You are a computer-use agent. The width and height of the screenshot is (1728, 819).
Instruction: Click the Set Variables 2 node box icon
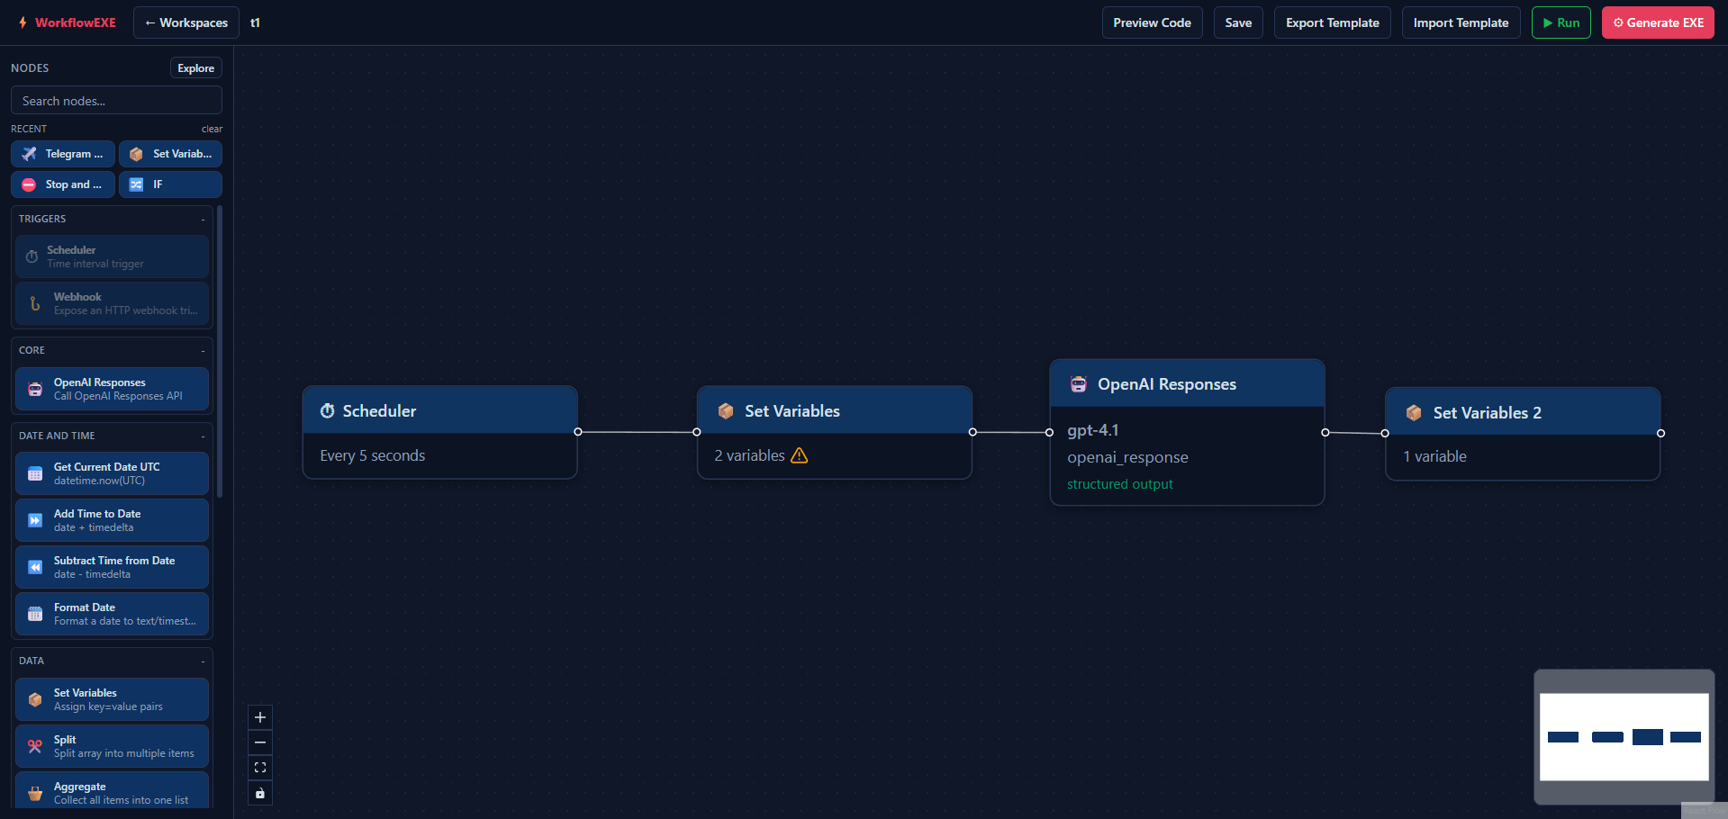(x=1414, y=412)
